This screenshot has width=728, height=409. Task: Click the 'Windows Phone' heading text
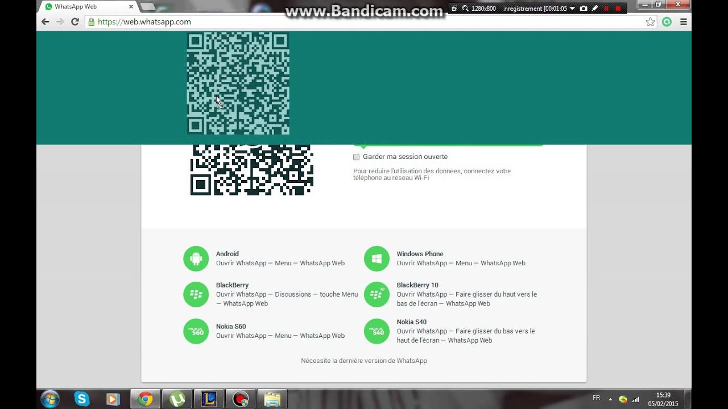[420, 254]
